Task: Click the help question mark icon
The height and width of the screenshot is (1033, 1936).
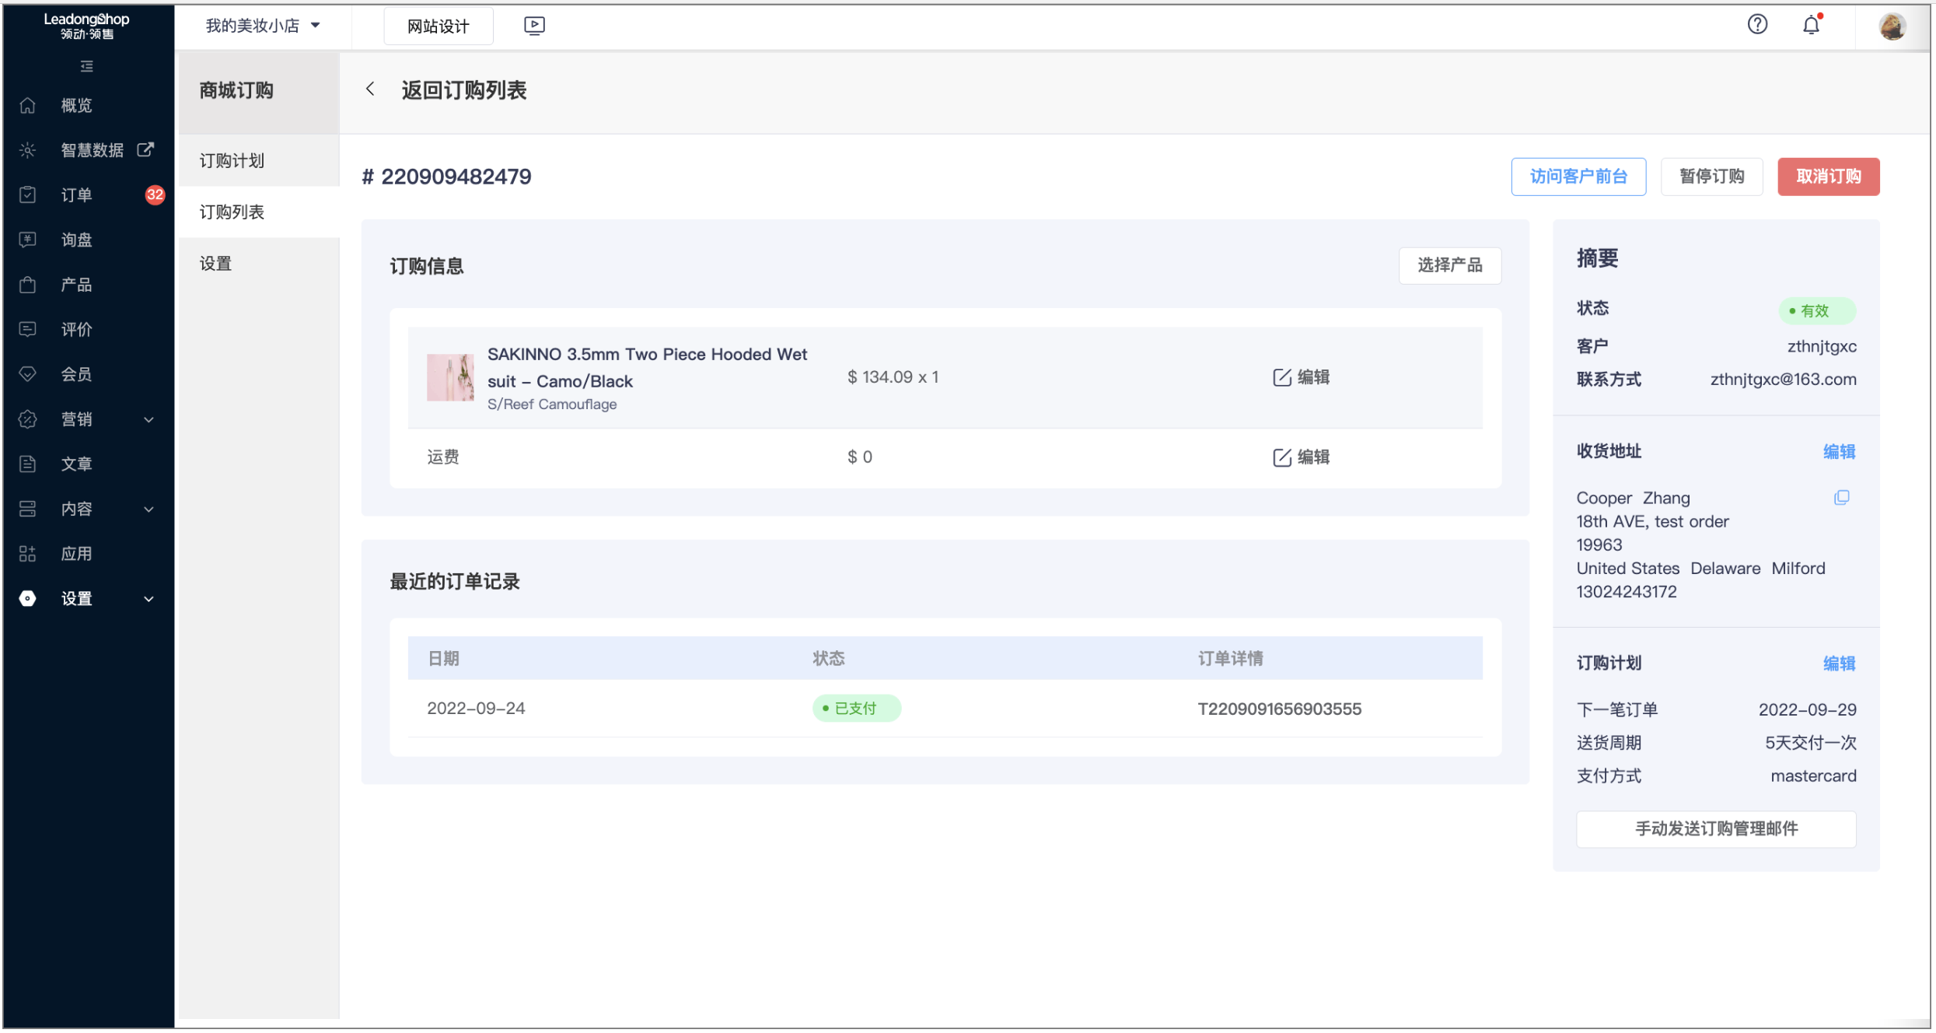Action: [x=1757, y=25]
